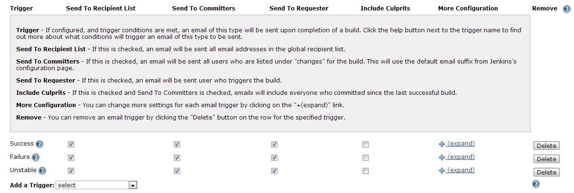Open help for the Add a Trigger row
Screen dimensions: 574x193
pos(536,184)
